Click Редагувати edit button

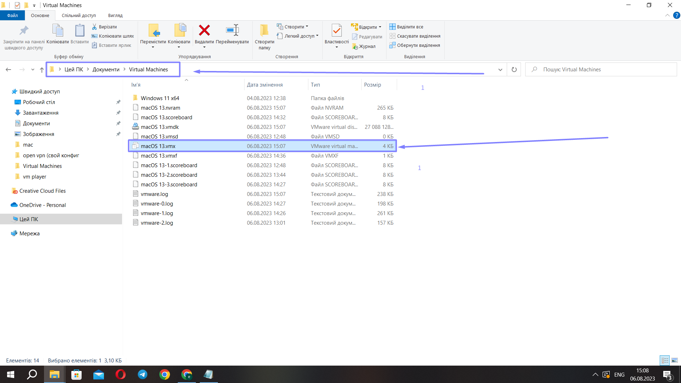click(x=367, y=37)
